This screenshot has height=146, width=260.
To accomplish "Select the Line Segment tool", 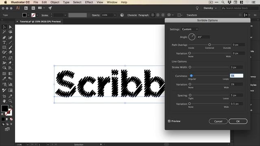I will click(x=10, y=43).
